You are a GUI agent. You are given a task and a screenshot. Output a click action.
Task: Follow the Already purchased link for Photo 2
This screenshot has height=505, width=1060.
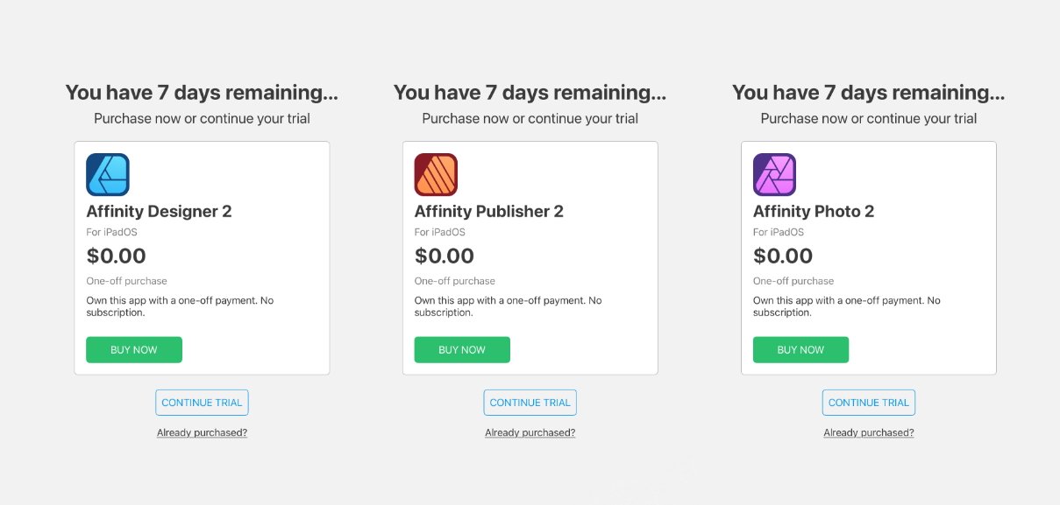[x=868, y=431]
